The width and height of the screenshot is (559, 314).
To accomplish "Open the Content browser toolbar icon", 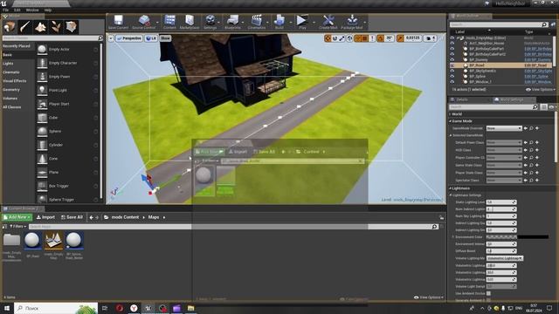I will pyautogui.click(x=169, y=20).
